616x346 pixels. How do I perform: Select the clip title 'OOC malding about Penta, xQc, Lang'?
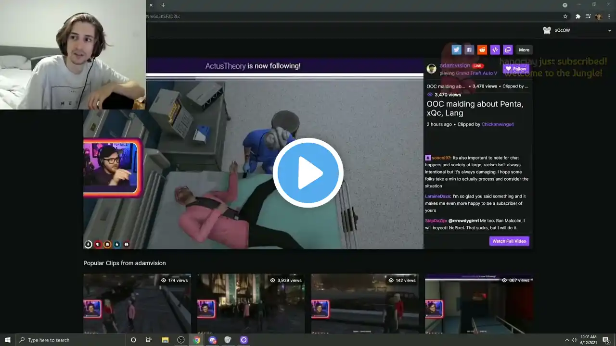click(x=475, y=108)
